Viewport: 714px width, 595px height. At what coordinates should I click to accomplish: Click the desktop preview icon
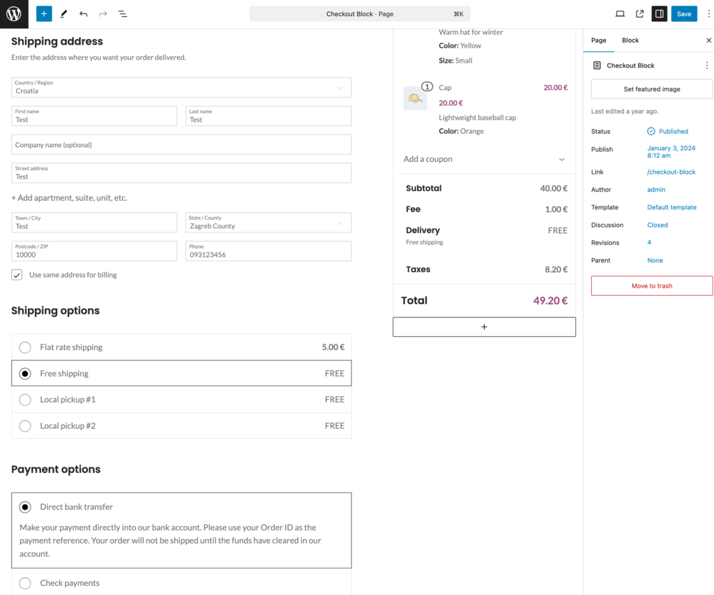620,14
